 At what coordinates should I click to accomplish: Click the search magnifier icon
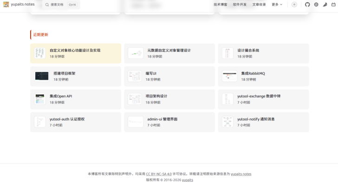47,5
